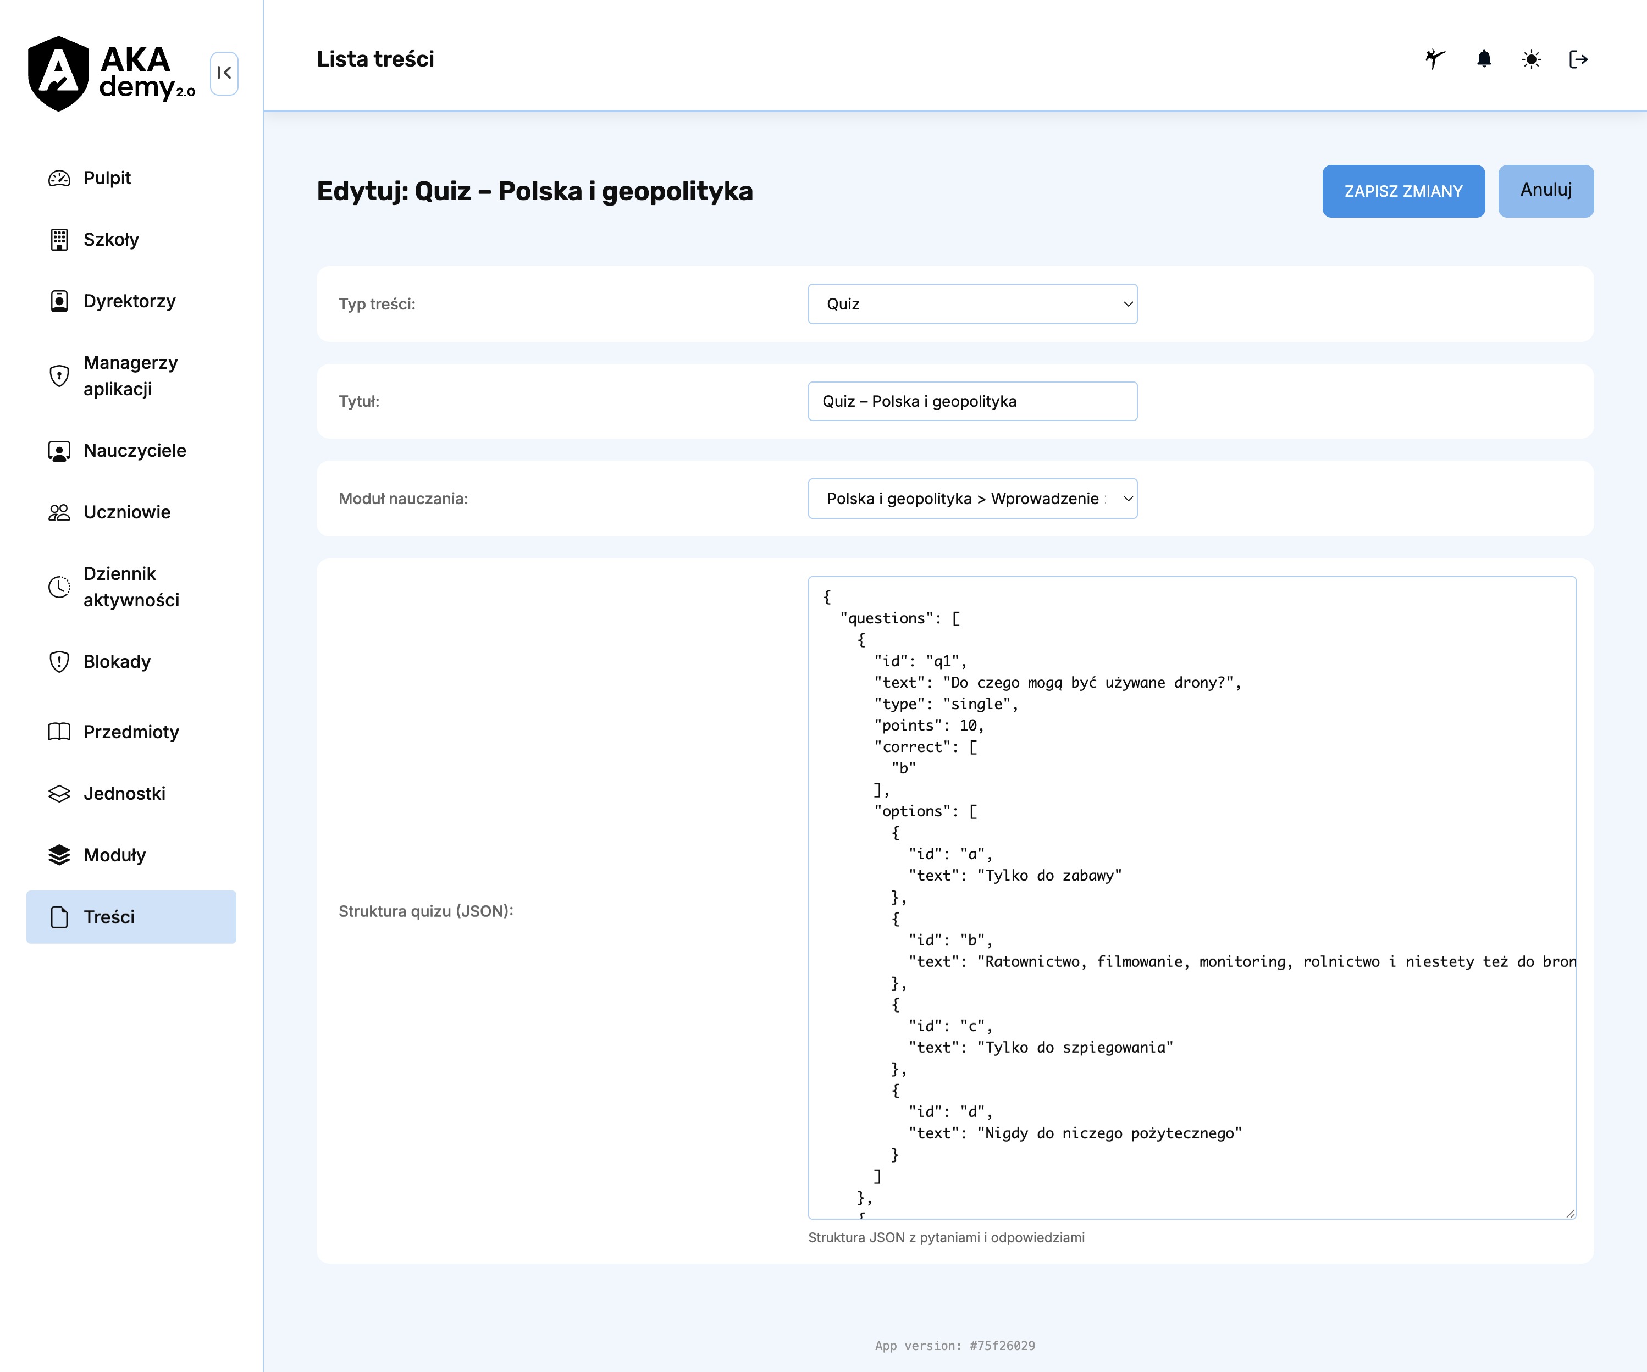The height and width of the screenshot is (1372, 1647).
Task: Click the karate figure icon in header
Action: point(1435,59)
